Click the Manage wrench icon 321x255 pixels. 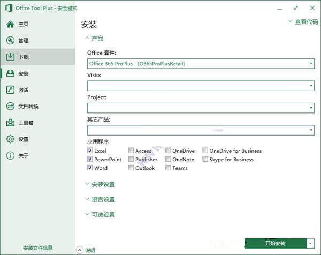pos(10,41)
